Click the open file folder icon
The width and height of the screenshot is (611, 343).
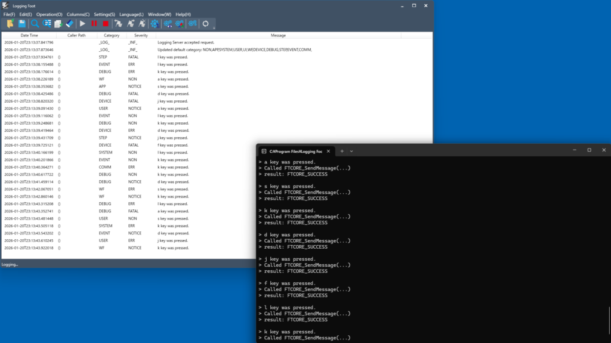(10, 23)
